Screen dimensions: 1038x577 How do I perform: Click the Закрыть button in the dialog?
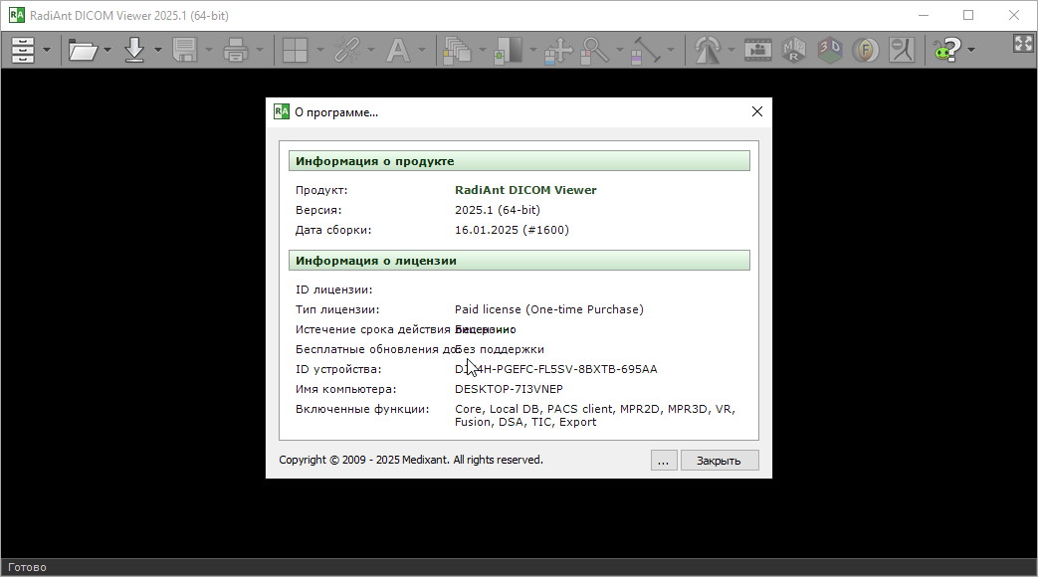point(720,461)
